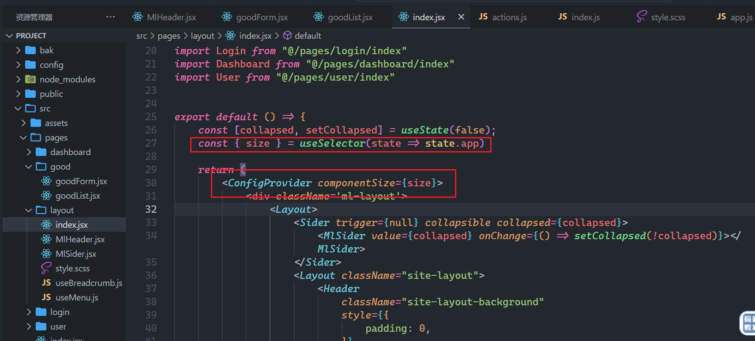Click React icon beside MlSider.jsx
The height and width of the screenshot is (341, 755).
pos(46,254)
